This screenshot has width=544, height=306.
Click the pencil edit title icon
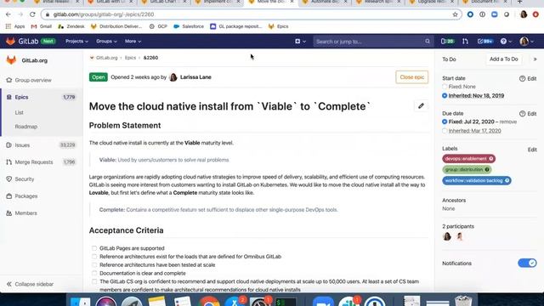tap(421, 106)
